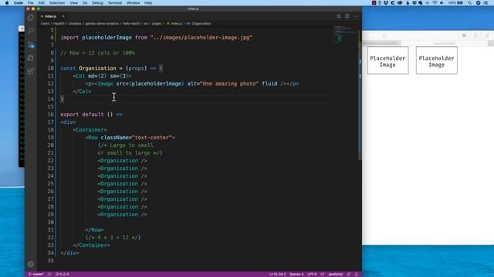Open the Apple menu
The image size is (494, 277).
7,3
